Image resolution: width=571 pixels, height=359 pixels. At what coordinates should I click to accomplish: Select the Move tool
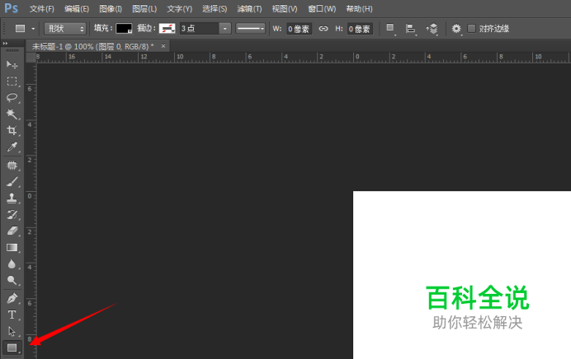[12, 64]
